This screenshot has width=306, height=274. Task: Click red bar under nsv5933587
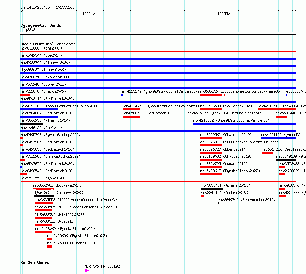[44, 218]
